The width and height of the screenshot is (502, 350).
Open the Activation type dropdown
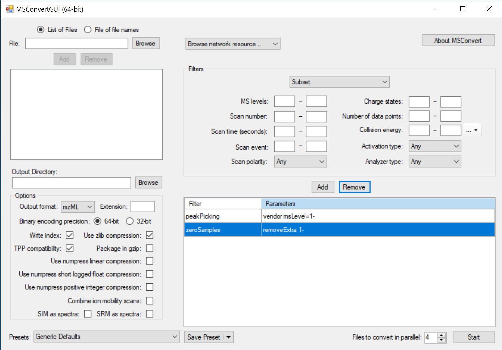coord(435,146)
